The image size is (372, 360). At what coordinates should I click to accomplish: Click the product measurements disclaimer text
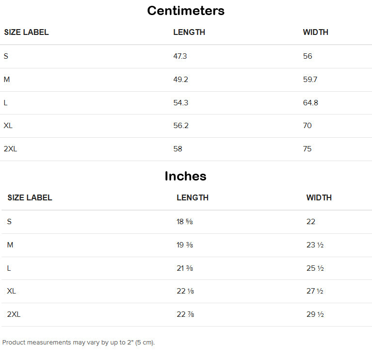(79, 343)
